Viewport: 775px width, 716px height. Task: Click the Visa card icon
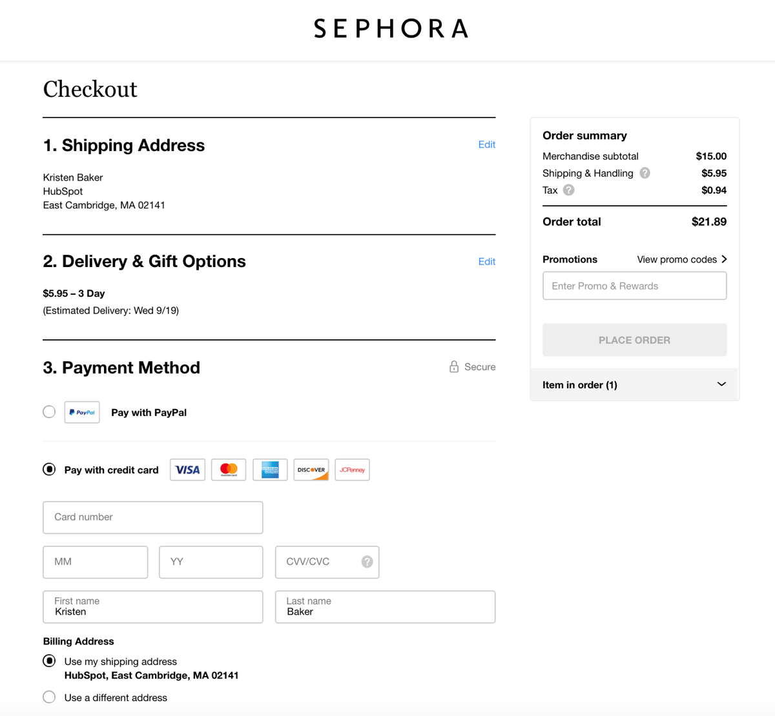187,470
